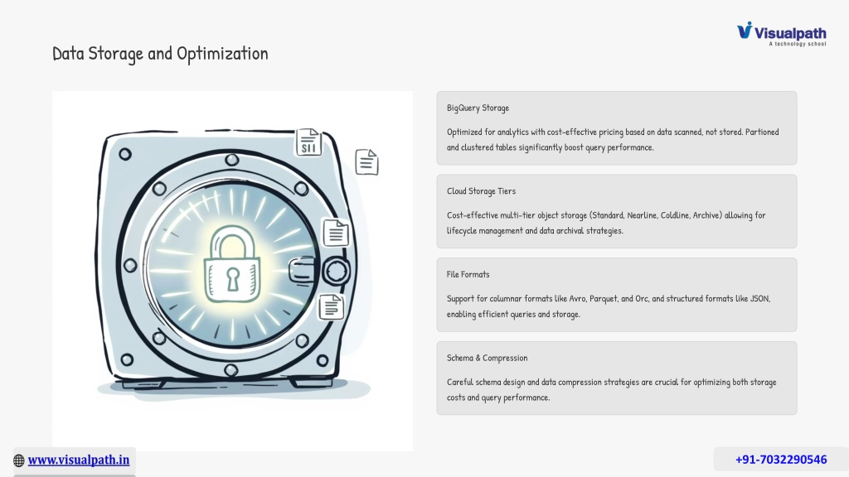Screen dimensions: 849x477
Task: Click the glowing padlock icon
Action: point(232,264)
